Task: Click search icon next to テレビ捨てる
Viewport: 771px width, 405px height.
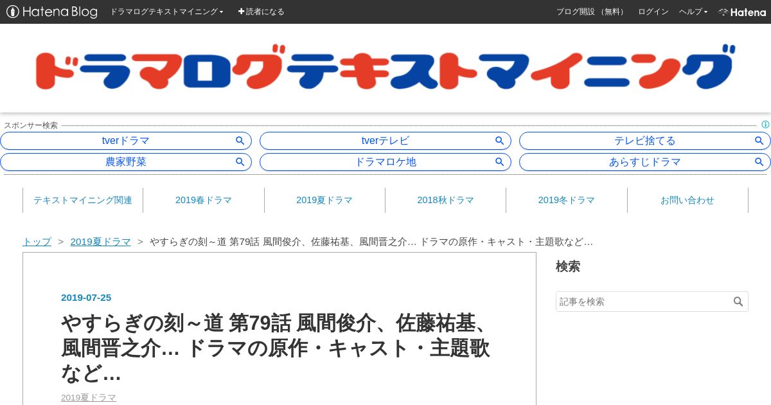Action: 759,141
